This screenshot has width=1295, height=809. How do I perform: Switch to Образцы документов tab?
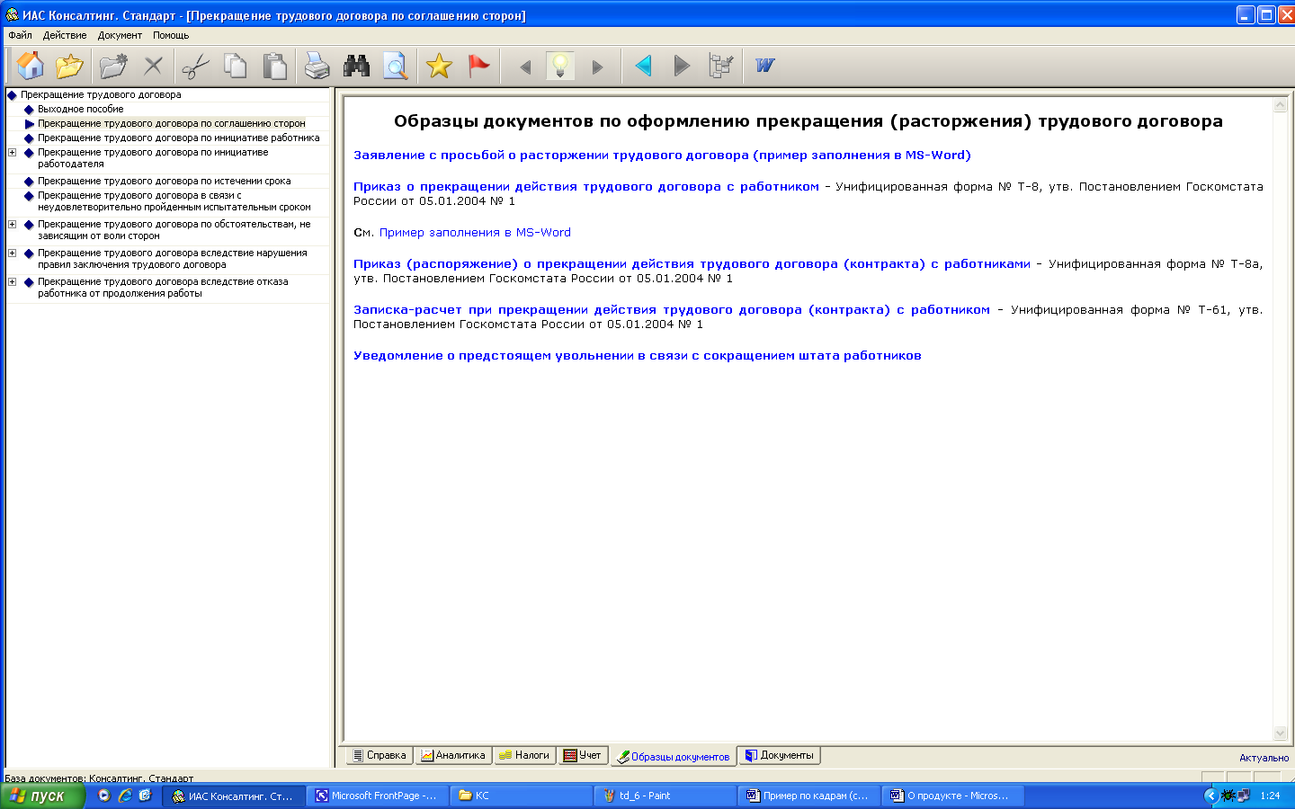coord(673,757)
